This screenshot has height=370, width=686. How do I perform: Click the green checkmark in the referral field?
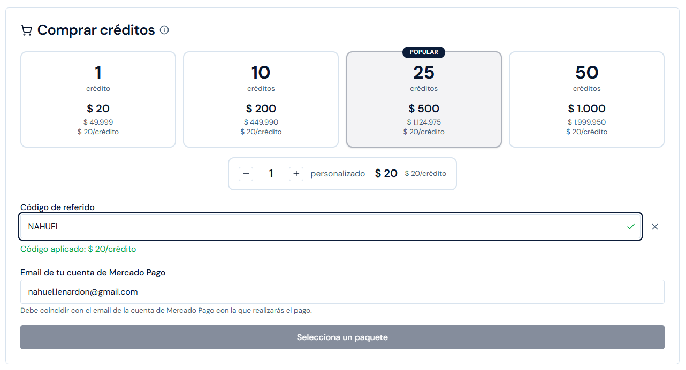coord(630,227)
